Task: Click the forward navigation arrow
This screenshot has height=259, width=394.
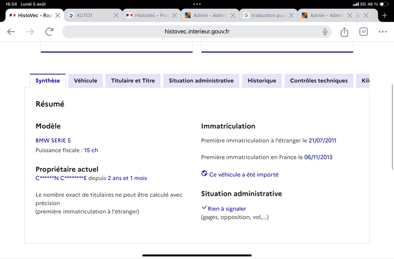Action: (x=30, y=32)
